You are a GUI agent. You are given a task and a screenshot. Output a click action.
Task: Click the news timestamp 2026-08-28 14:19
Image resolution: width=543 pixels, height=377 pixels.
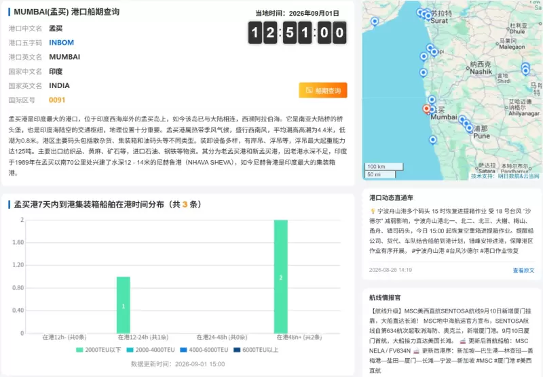click(391, 270)
